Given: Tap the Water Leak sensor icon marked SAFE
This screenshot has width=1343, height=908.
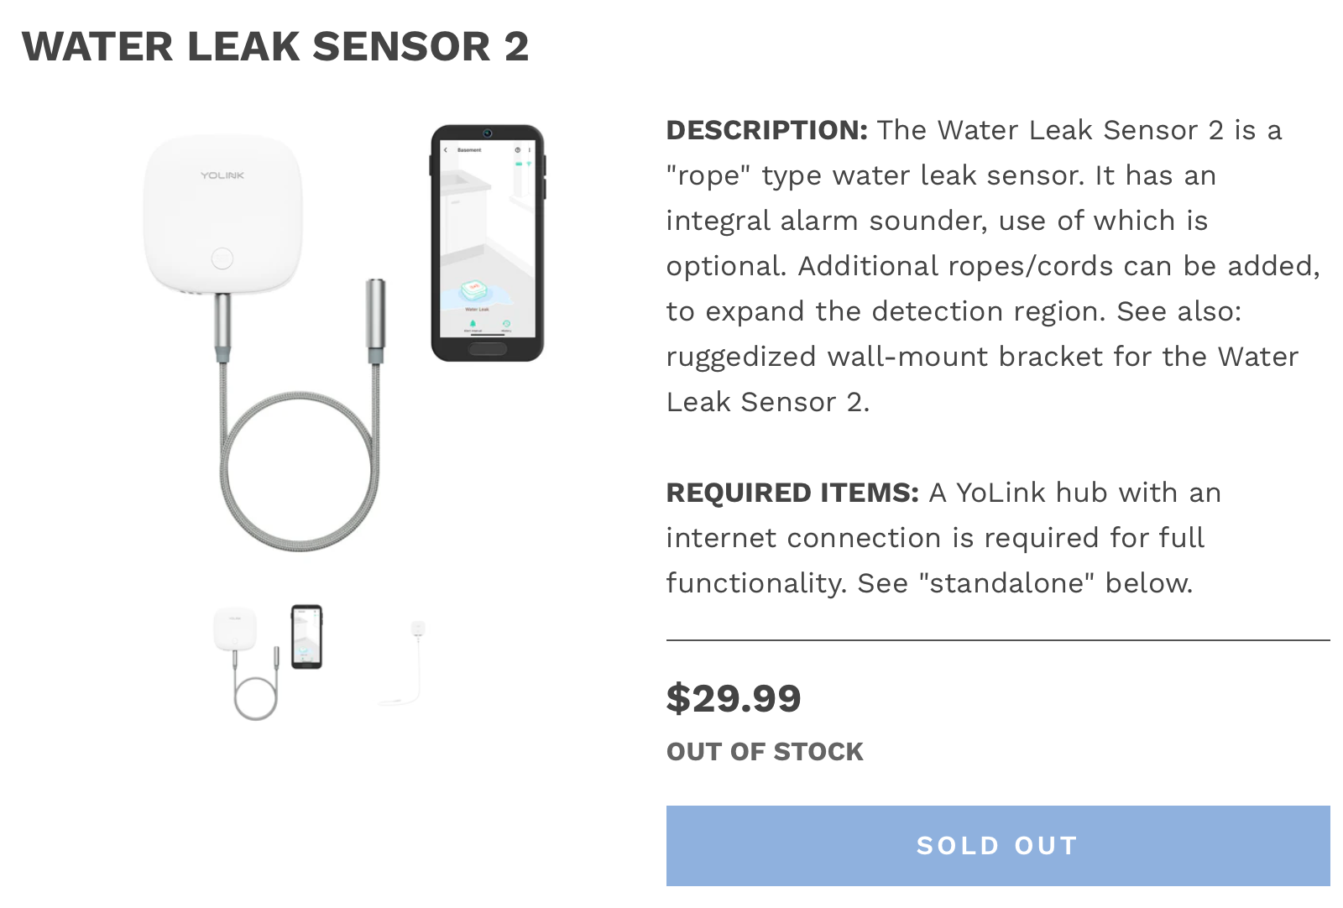Looking at the screenshot, I should (474, 291).
